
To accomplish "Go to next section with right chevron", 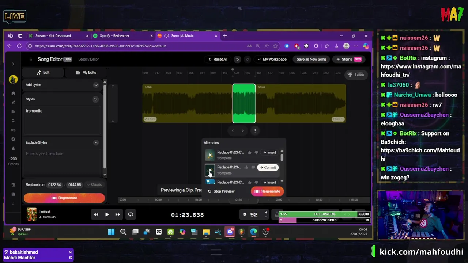I will pyautogui.click(x=242, y=130).
